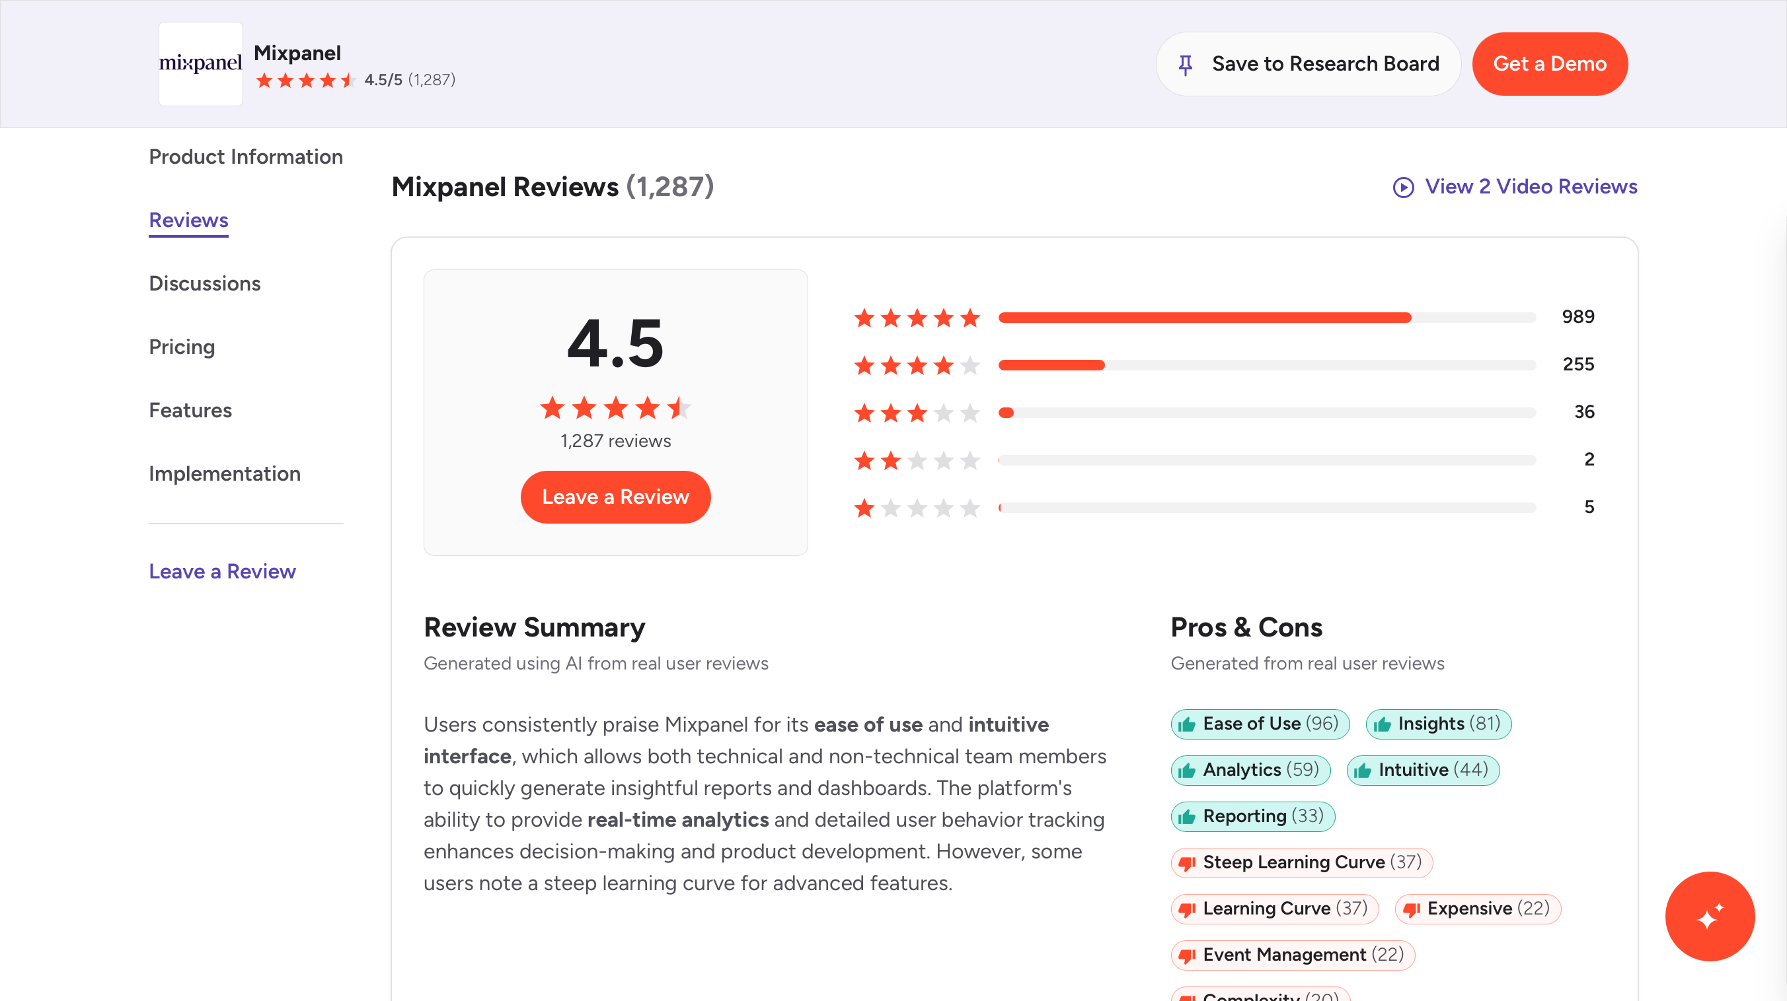Click thumbs-down icon on Steep Learning Curve tag

pos(1187,863)
